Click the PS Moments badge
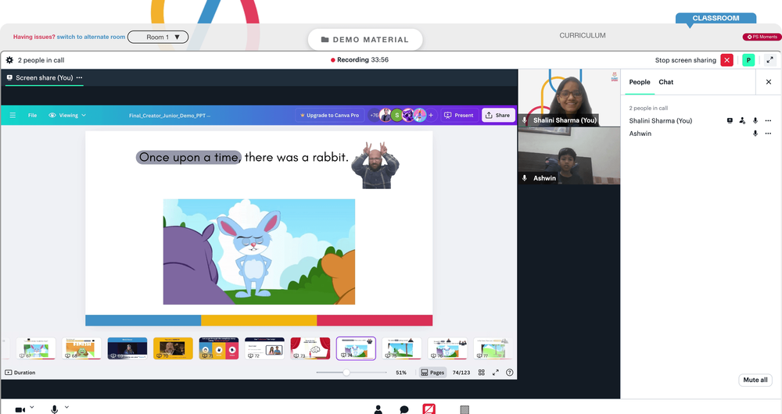782x414 pixels. [762, 37]
